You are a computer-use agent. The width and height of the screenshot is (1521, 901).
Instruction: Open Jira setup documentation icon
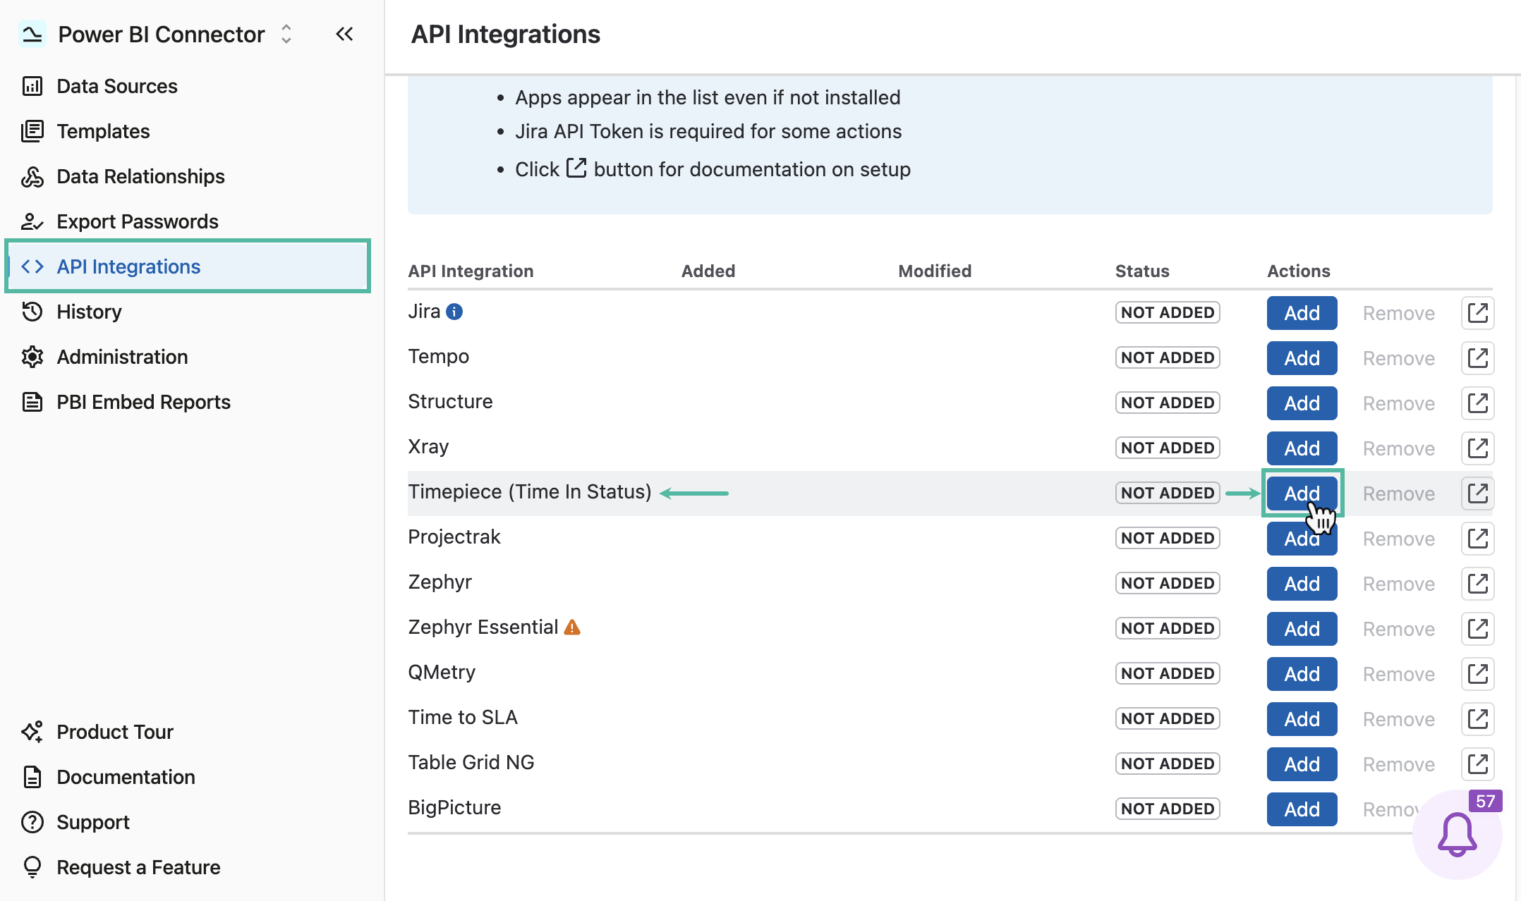[x=1477, y=312]
